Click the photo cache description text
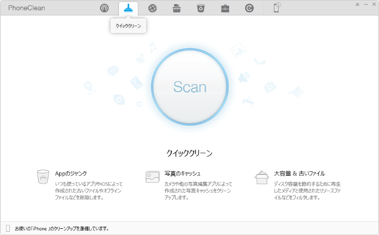Screen dimensions: 379x235 click(198, 191)
